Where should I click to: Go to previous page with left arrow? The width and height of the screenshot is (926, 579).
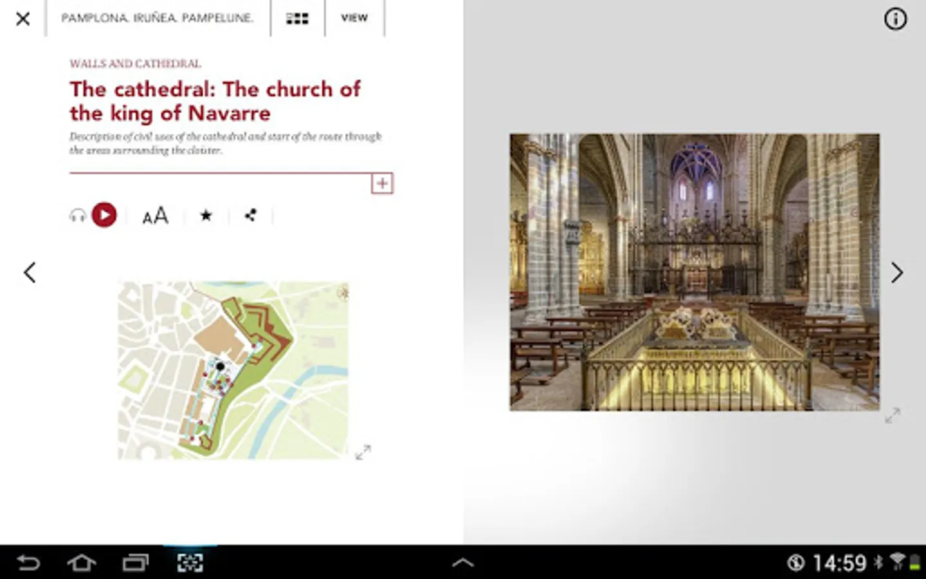pyautogui.click(x=30, y=272)
